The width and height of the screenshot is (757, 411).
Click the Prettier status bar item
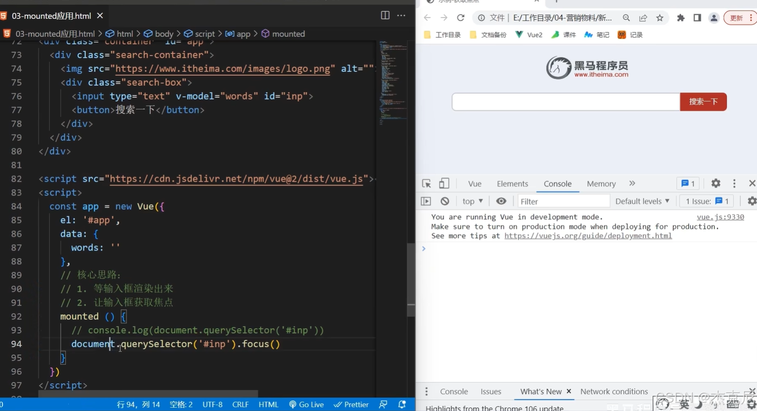[351, 404]
